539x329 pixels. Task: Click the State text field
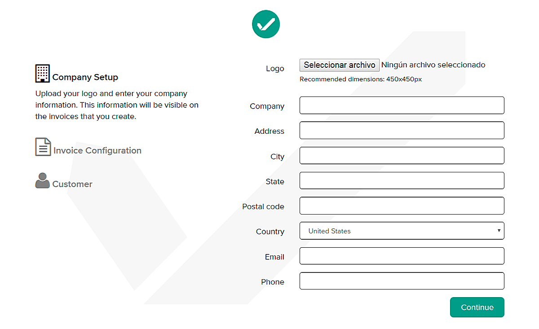point(402,181)
